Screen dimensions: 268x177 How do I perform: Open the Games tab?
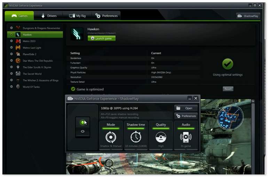tap(19, 16)
